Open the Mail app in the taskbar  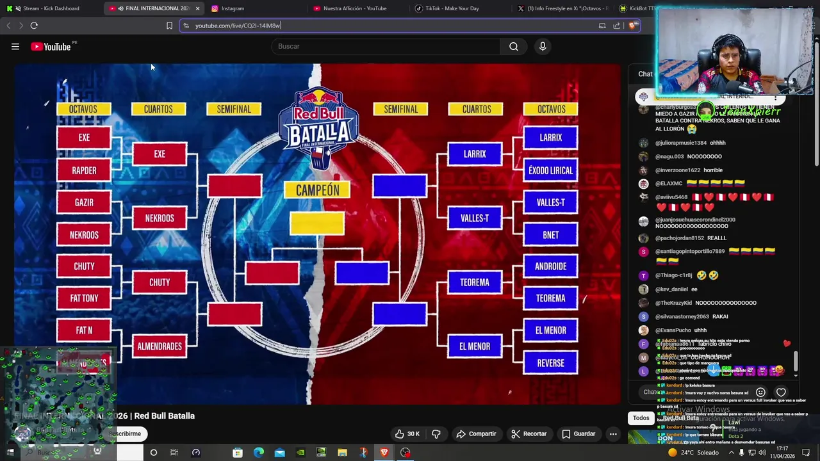(x=280, y=453)
